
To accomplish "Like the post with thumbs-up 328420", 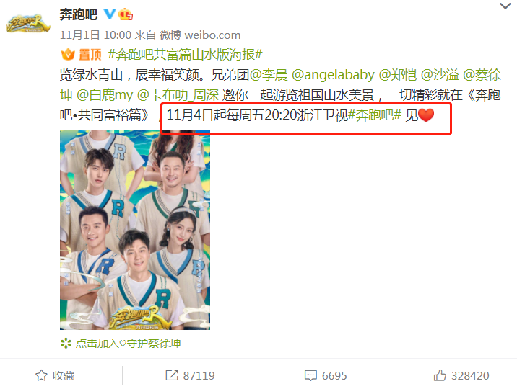I will point(440,375).
